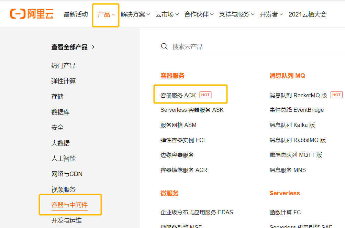
Task: Open 容器服务 ACK product
Action: coord(178,95)
